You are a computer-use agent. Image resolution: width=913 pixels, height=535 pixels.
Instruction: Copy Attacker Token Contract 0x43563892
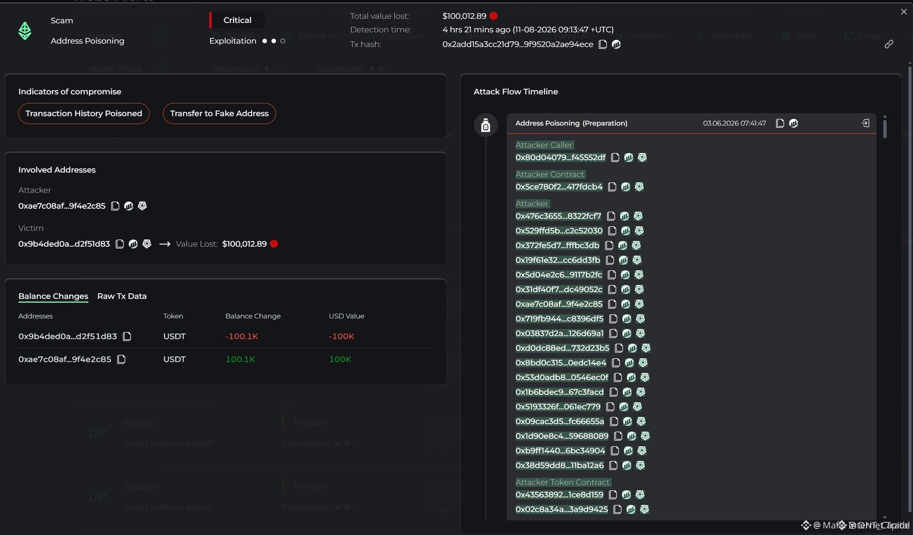click(613, 495)
